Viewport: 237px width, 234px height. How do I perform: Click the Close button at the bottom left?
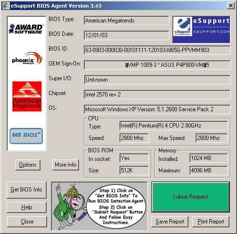(x=27, y=222)
